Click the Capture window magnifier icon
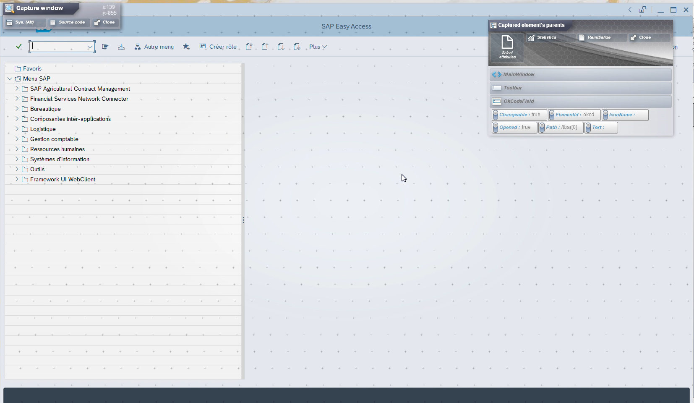 [10, 8]
